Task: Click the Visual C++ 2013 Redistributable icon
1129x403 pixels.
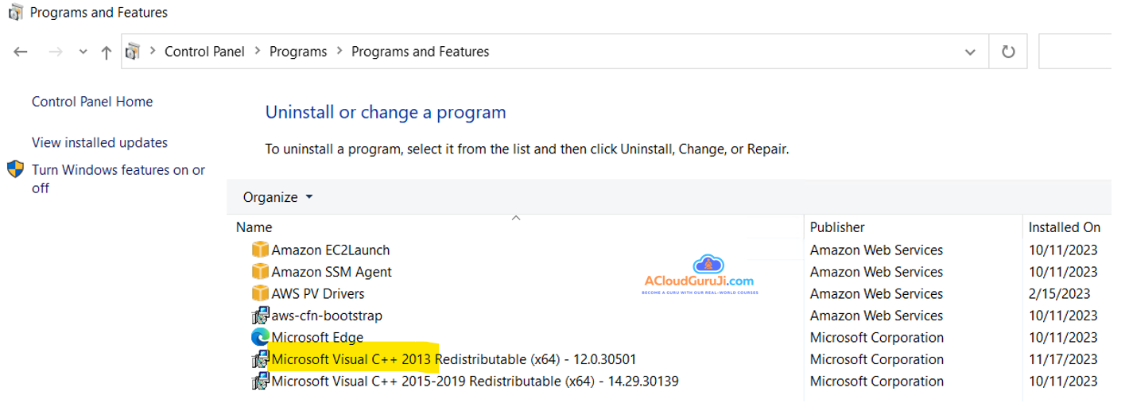Action: point(260,359)
